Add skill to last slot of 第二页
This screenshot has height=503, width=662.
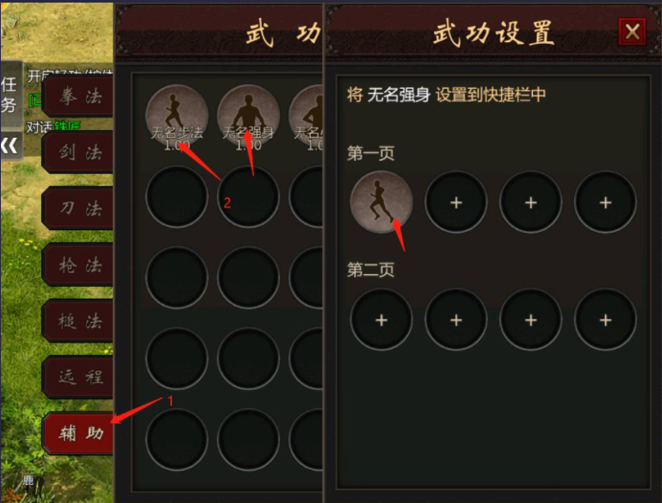click(x=605, y=320)
